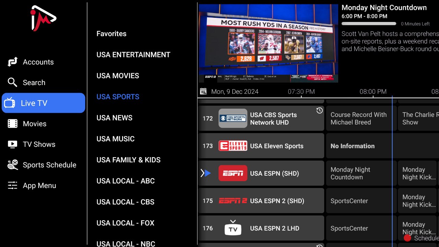Image resolution: width=439 pixels, height=247 pixels.
Task: Click the Live TV television icon
Action: point(10,103)
